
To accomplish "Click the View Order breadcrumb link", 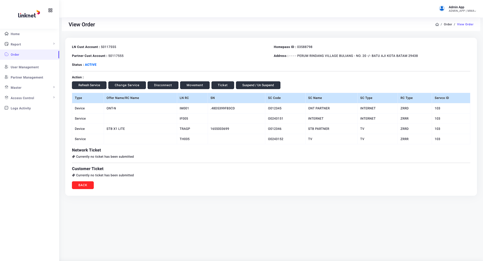I will point(465,24).
